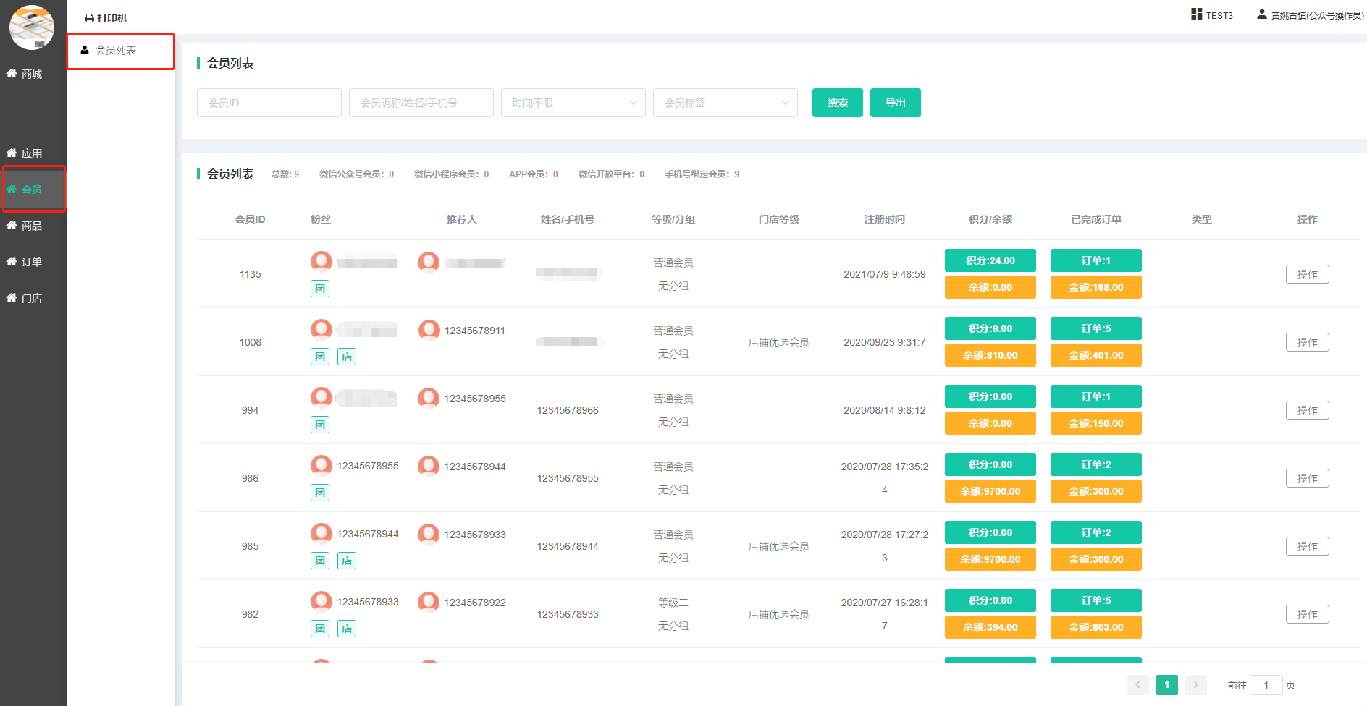The width and height of the screenshot is (1367, 706).
Task: Go to next page arrow in pagination
Action: point(1195,684)
